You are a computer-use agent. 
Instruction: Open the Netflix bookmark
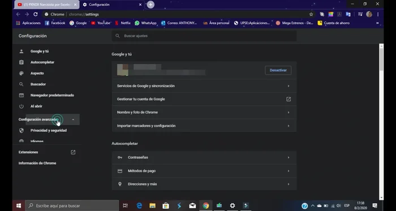[x=123, y=23]
